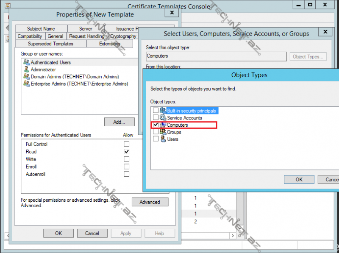Select the Administrator user icon
Viewport: 339px width, 253px height.
pos(27,70)
